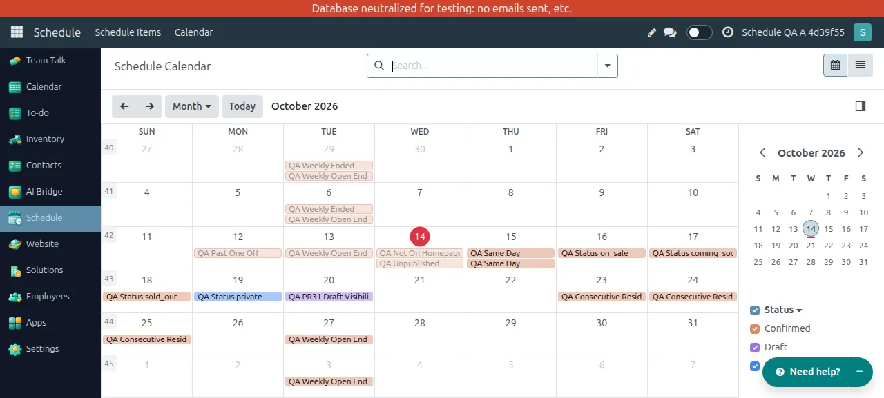884x398 pixels.
Task: Open the main apps grid menu
Action: coord(17,32)
